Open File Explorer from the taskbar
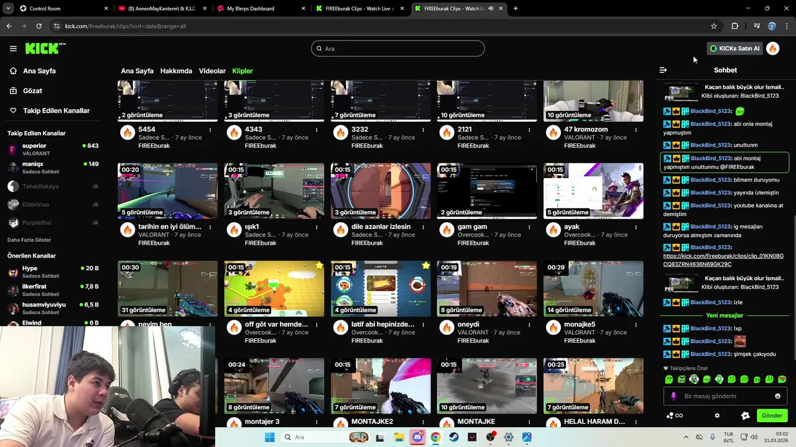This screenshot has height=447, width=796. click(399, 437)
